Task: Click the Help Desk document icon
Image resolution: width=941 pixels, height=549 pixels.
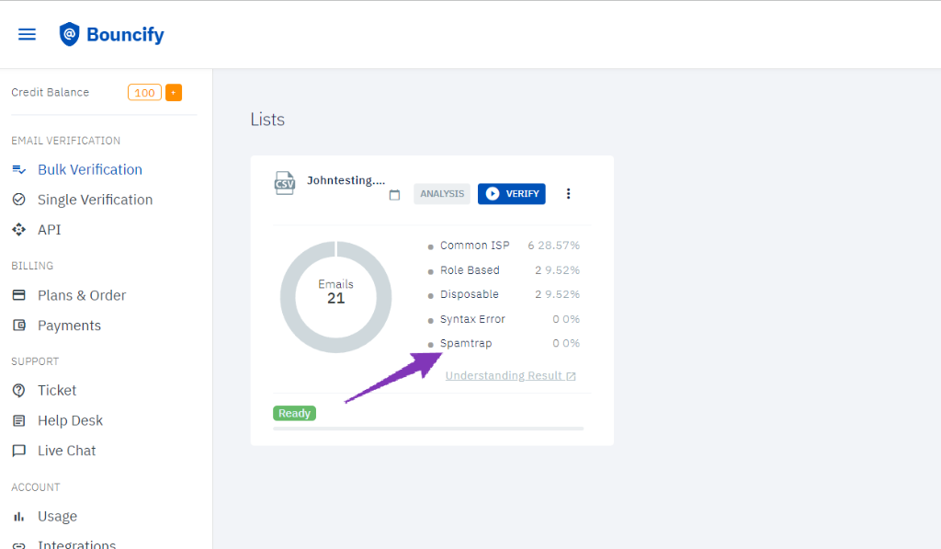Action: pos(19,420)
